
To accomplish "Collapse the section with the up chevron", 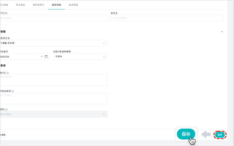I will pyautogui.click(x=222, y=32).
